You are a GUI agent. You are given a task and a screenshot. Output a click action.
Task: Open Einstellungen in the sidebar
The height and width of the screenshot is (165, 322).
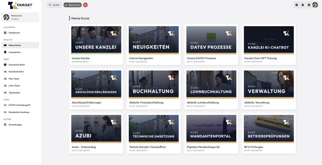(15, 124)
